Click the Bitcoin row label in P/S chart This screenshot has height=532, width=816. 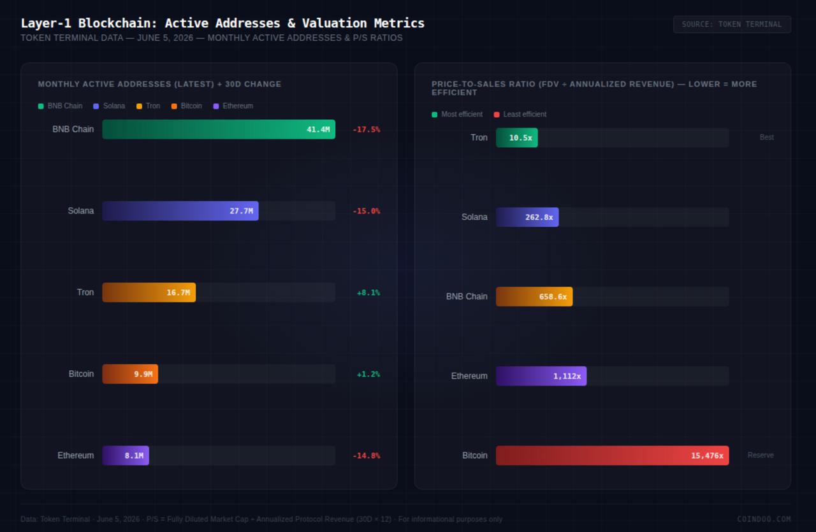475,456
